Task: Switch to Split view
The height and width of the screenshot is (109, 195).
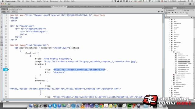Action: pos(8,12)
